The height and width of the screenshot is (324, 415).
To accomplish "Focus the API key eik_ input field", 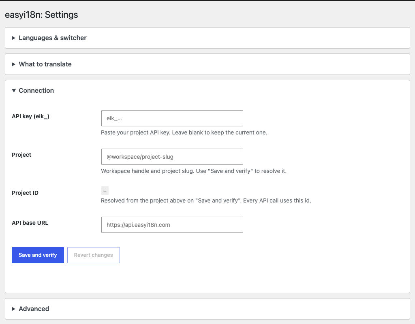I will (172, 118).
